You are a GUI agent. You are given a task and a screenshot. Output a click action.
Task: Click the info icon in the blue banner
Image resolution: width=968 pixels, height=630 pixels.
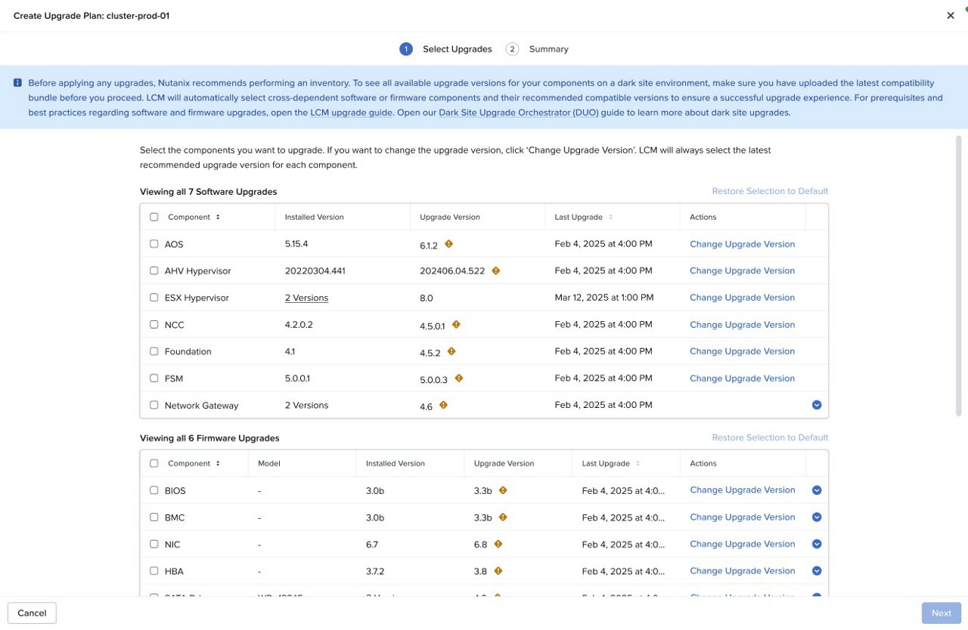pos(17,83)
